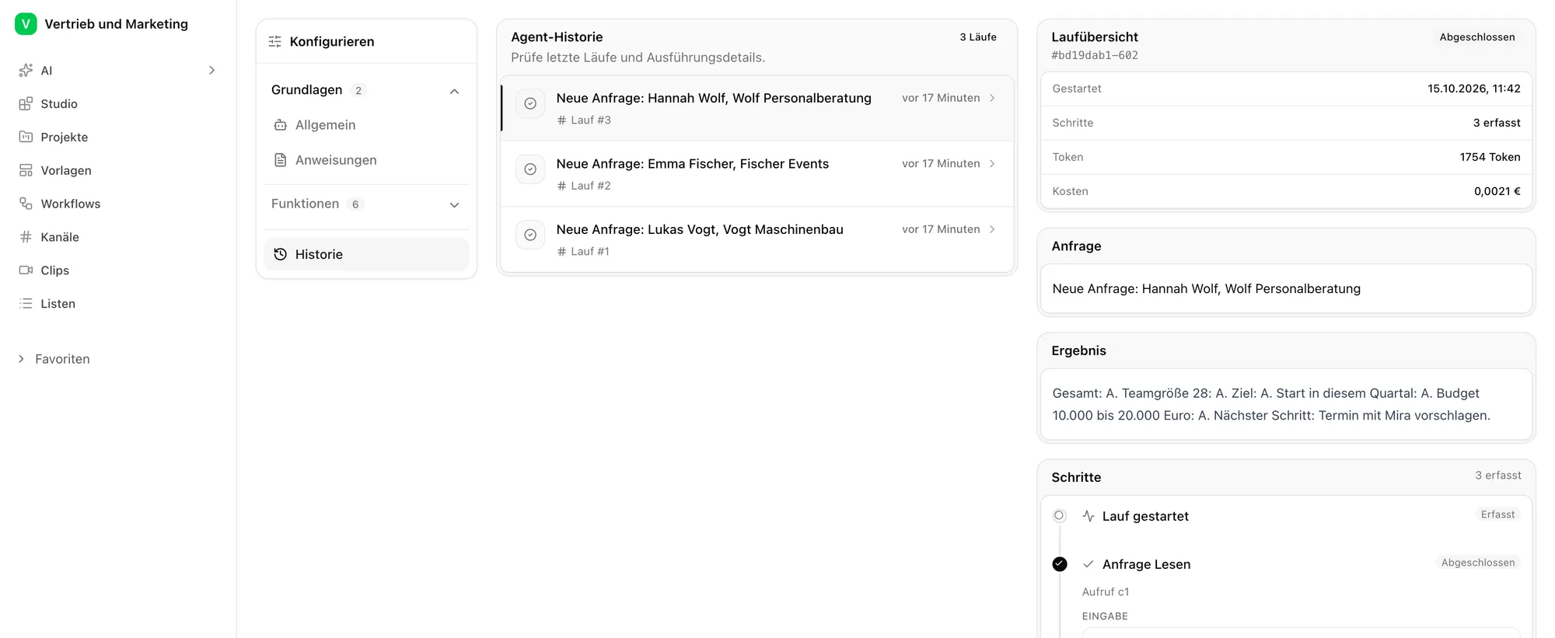Click the AI sparkle icon in sidebar
Image resolution: width=1555 pixels, height=638 pixels.
(x=26, y=71)
